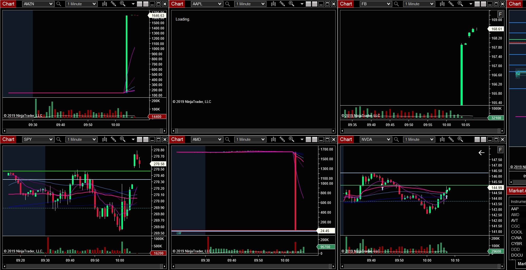This screenshot has height=270, width=526.
Task: Open the pencil drawing tools in AAPL chart
Action: (282, 4)
